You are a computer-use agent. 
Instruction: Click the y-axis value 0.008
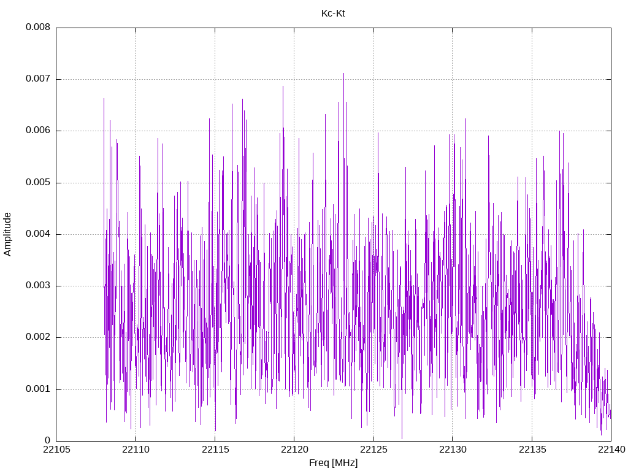[38, 27]
